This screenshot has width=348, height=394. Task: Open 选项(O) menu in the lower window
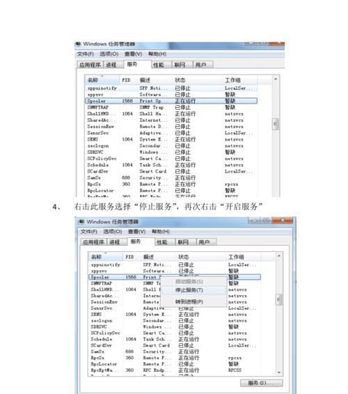coord(113,231)
